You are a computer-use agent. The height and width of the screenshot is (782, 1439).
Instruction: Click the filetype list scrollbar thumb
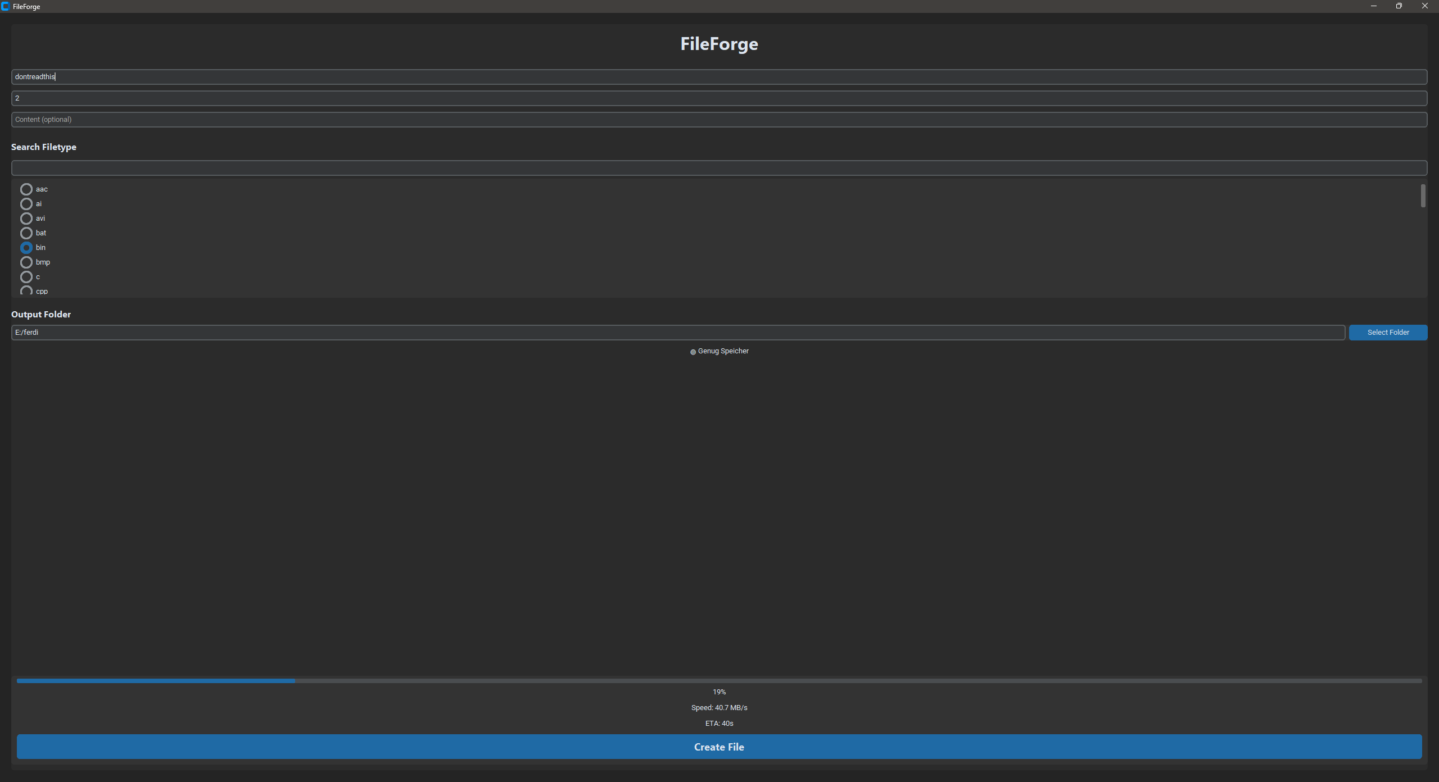coord(1423,196)
